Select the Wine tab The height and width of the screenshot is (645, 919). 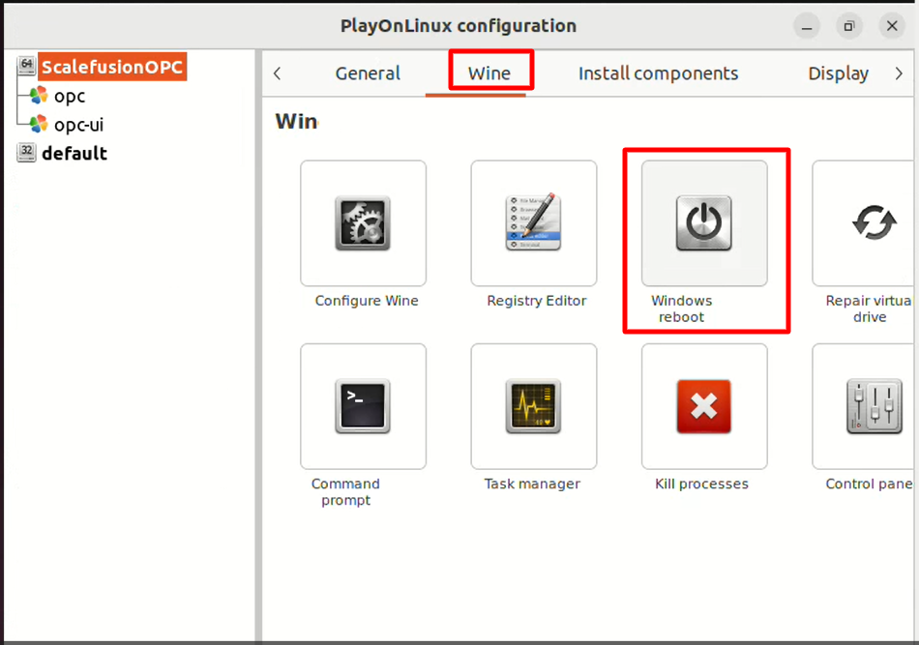(x=489, y=73)
